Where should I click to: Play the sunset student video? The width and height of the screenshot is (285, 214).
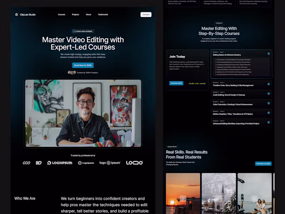pyautogui.click(x=183, y=199)
